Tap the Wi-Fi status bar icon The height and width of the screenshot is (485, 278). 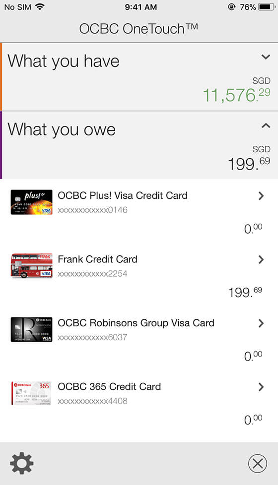point(40,7)
